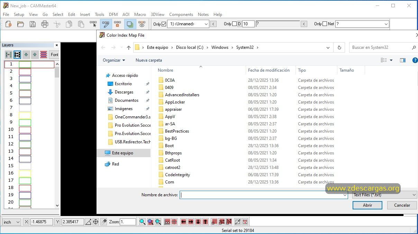Open the DFM menu
The height and width of the screenshot is (234, 418).
pos(113,15)
